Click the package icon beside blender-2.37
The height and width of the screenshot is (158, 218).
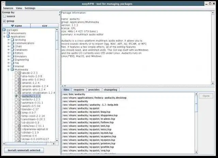(x=20, y=109)
